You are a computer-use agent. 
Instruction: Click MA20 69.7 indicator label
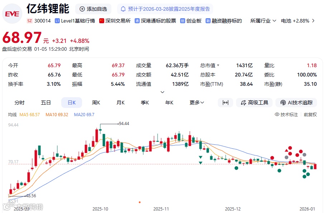84,115
